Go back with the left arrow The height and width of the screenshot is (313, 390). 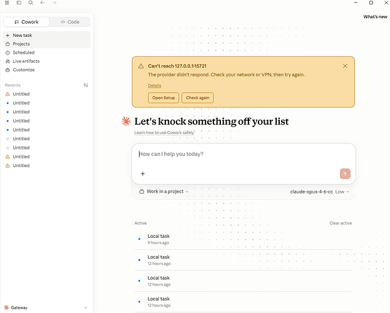43,3
